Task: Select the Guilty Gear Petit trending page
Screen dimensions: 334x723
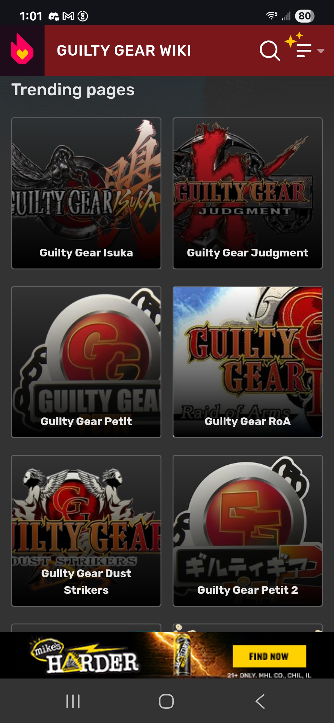Action: pyautogui.click(x=86, y=362)
